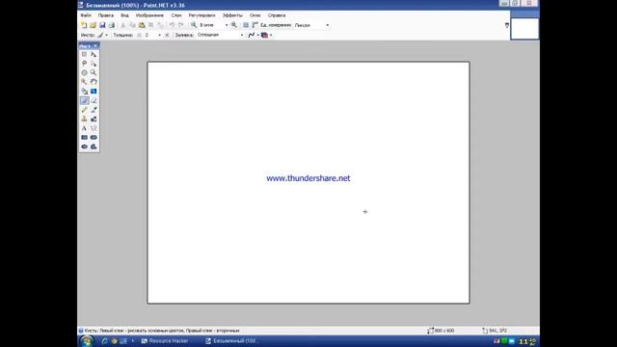Screen dimensions: 617x347
Task: Toggle the blending mode button
Action: point(265,35)
